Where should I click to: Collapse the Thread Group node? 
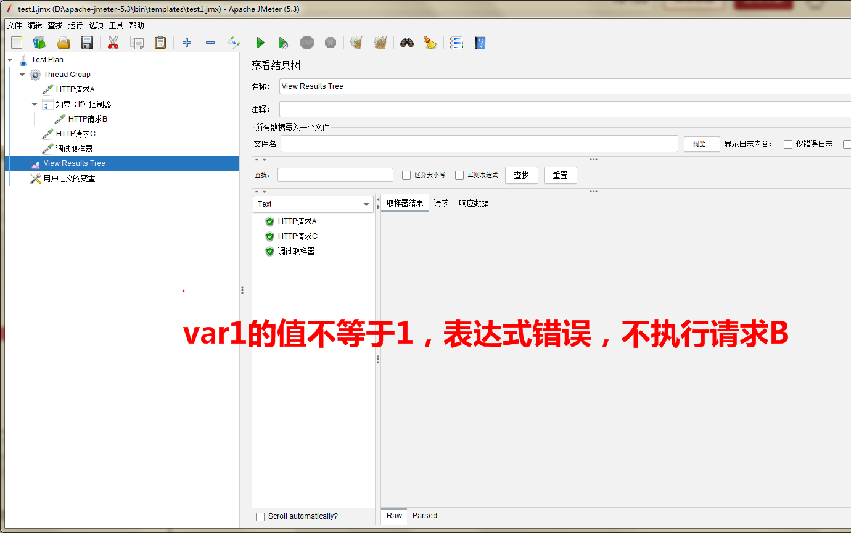(x=22, y=74)
